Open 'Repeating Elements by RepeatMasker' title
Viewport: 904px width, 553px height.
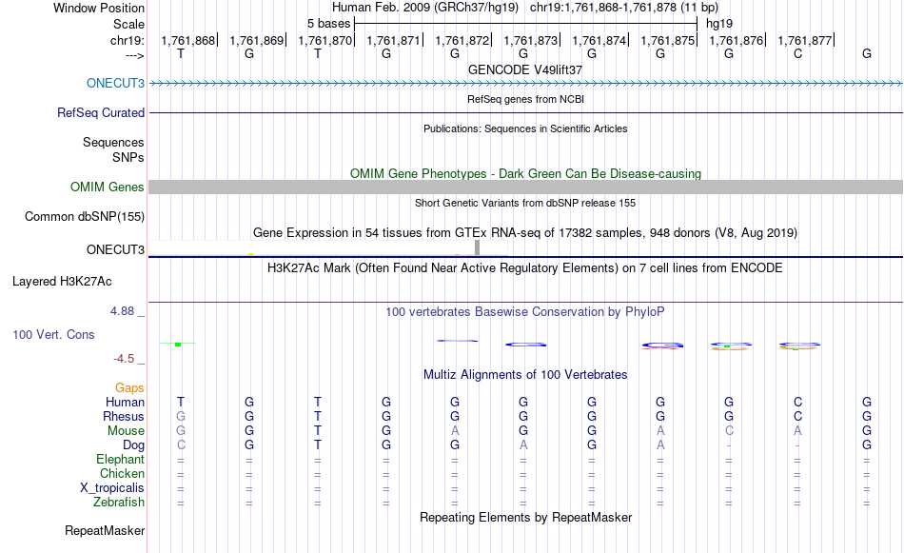point(525,517)
